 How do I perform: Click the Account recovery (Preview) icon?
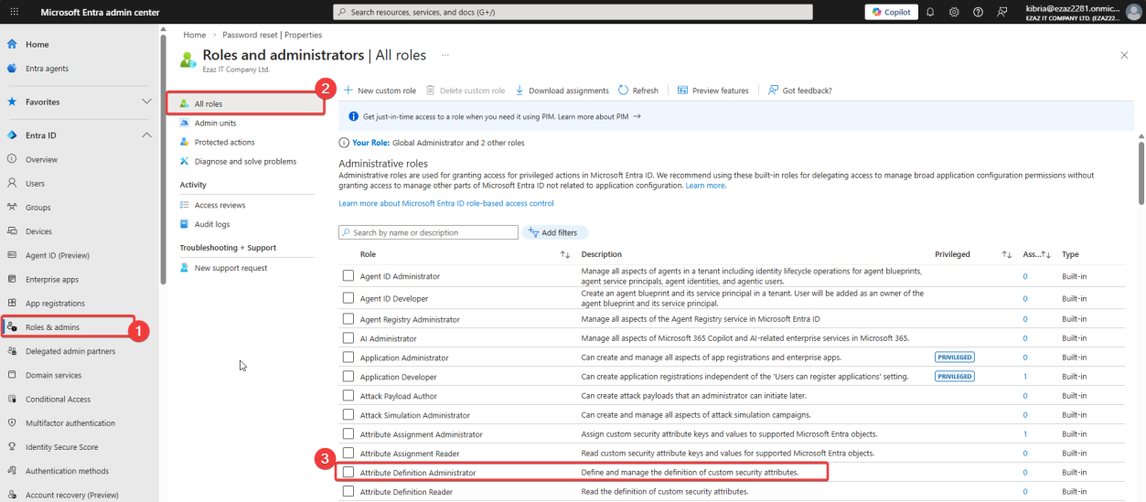coord(12,496)
